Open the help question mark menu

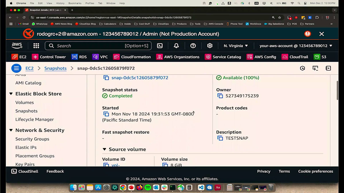point(193,46)
